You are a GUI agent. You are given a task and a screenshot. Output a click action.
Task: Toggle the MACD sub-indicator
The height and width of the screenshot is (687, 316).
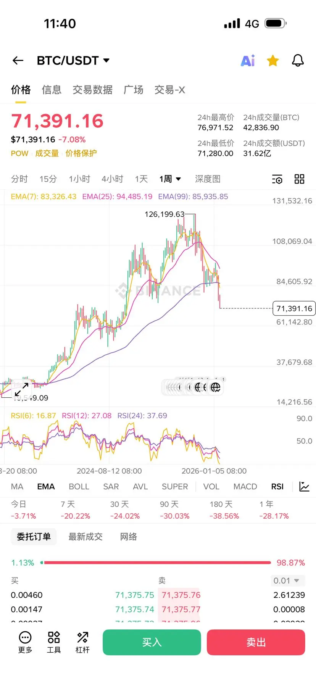(x=245, y=487)
